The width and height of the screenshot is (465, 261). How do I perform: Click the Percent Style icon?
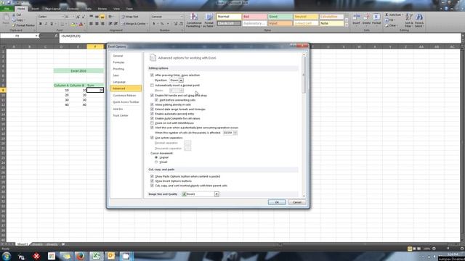162,24
